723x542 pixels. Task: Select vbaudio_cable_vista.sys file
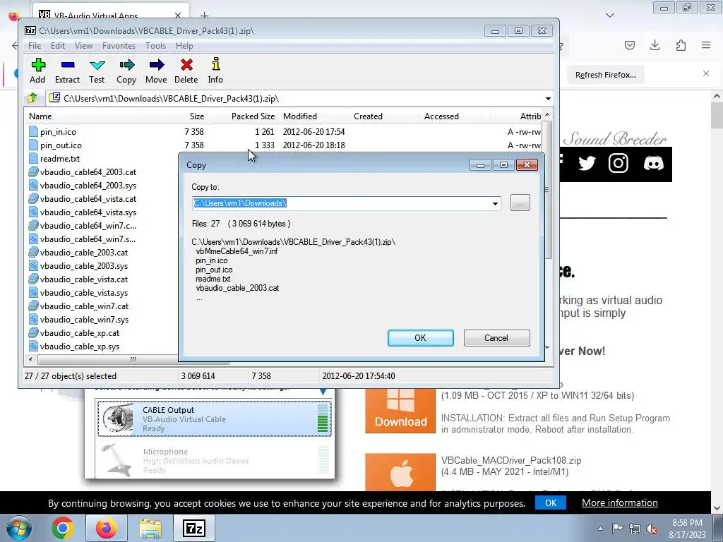click(84, 293)
